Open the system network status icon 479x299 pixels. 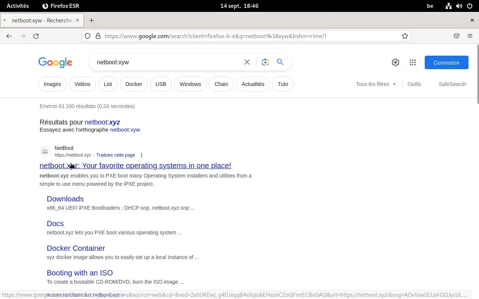pos(449,6)
